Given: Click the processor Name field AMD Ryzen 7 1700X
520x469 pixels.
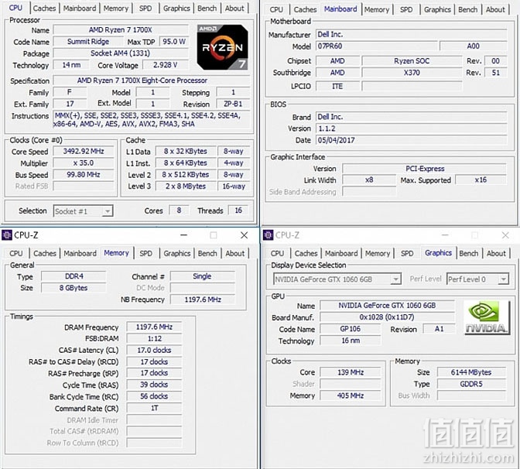Looking at the screenshot, I should pos(121,30).
